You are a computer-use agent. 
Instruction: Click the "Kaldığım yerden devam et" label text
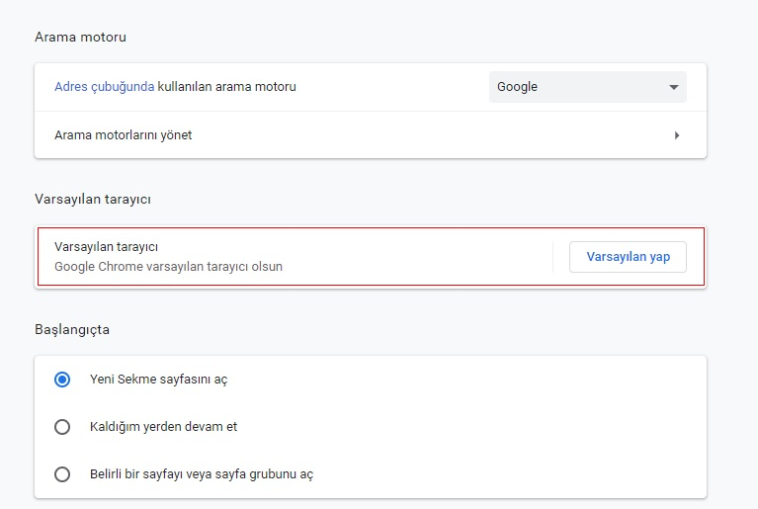[163, 427]
